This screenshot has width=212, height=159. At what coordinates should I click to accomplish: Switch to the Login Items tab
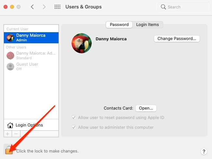[148, 25]
